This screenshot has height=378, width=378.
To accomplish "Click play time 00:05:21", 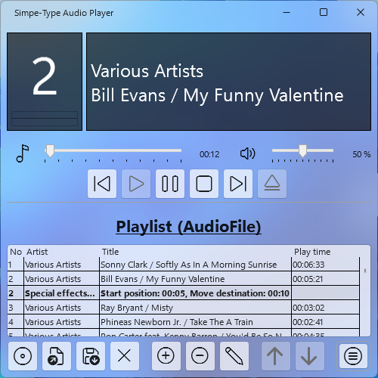I will point(308,279).
